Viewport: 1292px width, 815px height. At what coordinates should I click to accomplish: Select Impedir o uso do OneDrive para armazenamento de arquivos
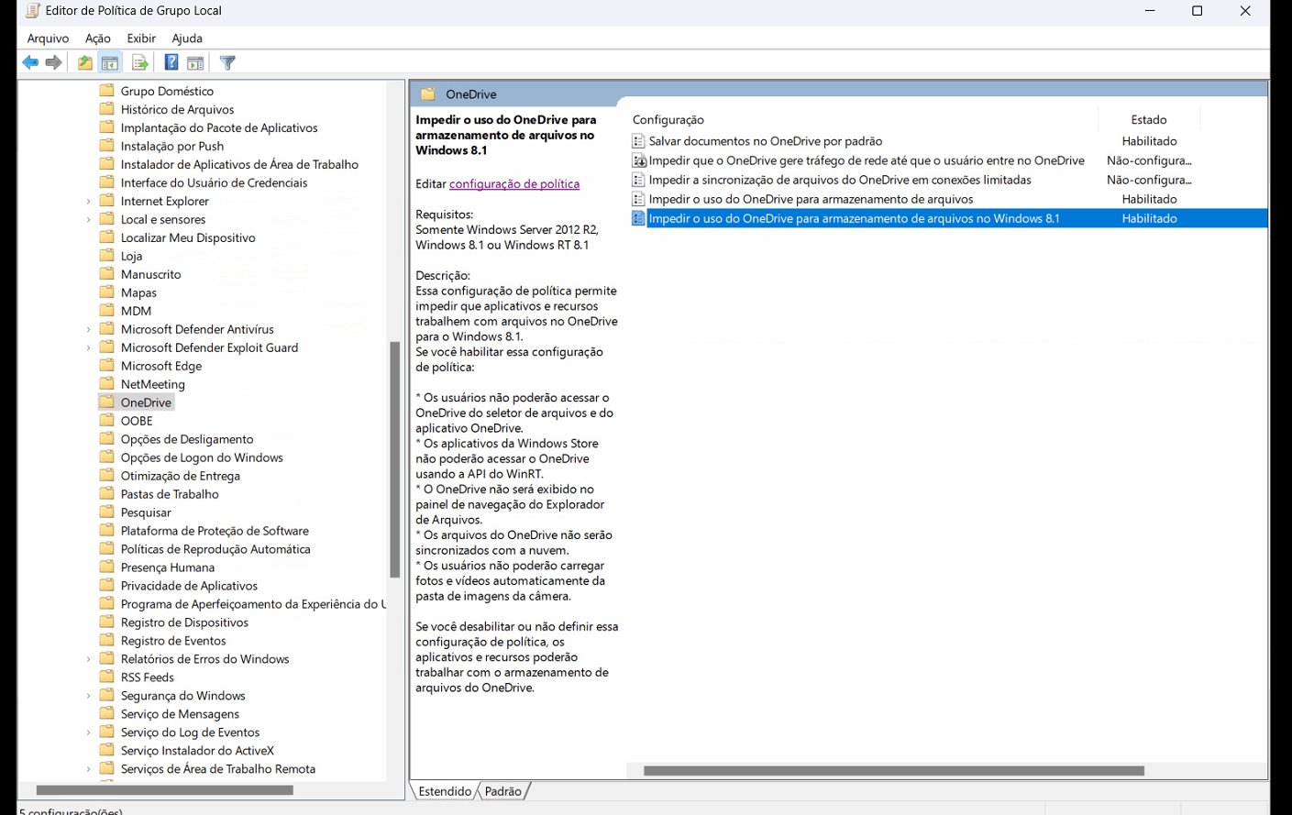(x=811, y=199)
